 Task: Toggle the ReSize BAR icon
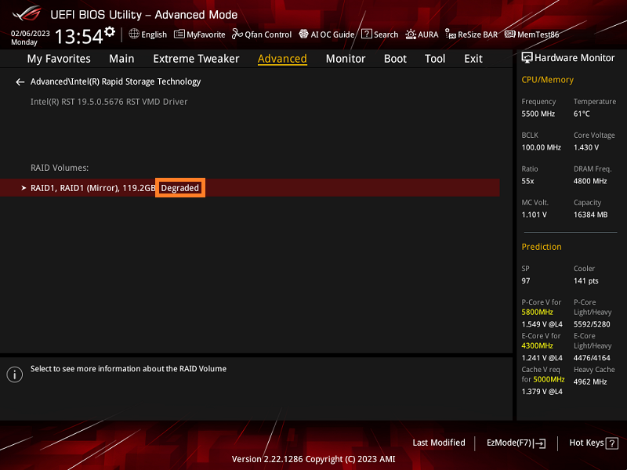click(451, 34)
